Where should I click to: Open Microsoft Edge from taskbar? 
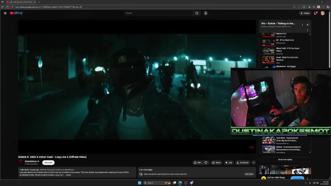180,183
